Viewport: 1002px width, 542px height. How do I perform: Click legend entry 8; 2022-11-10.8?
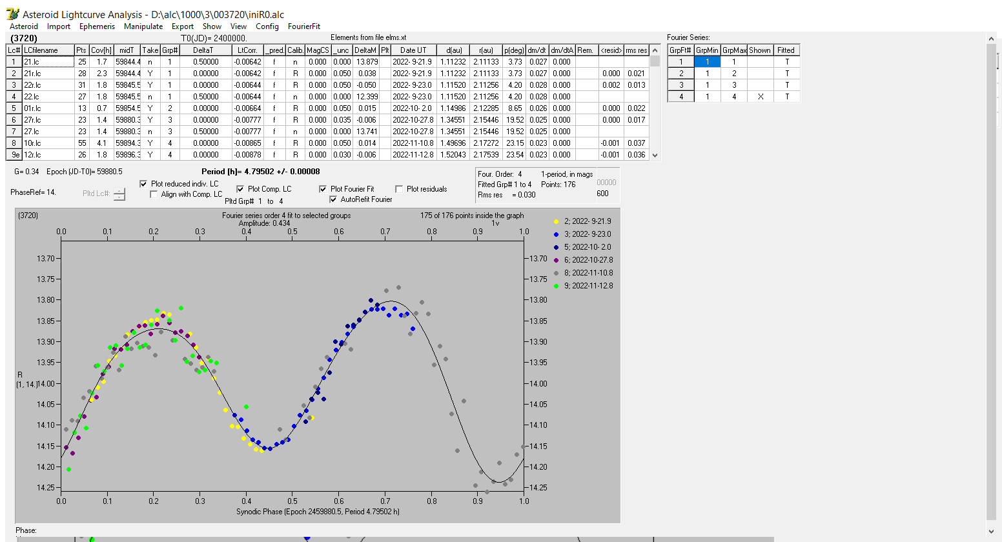pos(589,273)
